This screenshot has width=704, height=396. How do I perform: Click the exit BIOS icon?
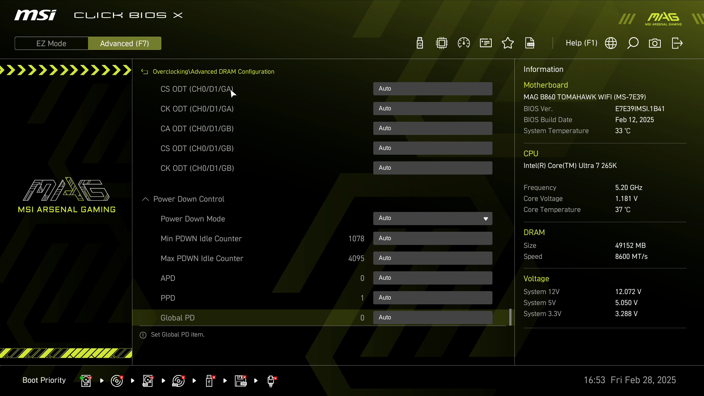click(x=677, y=43)
